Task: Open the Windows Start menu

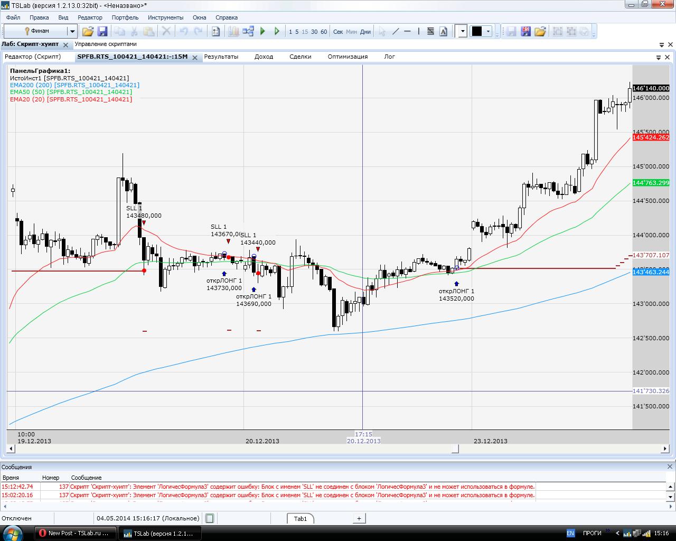Action: click(x=13, y=533)
